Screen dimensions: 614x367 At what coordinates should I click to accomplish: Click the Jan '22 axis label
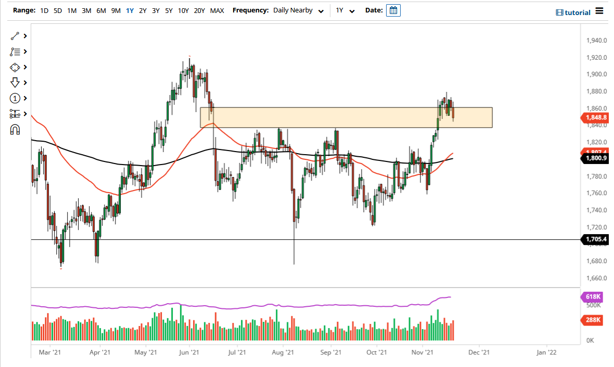(x=546, y=352)
